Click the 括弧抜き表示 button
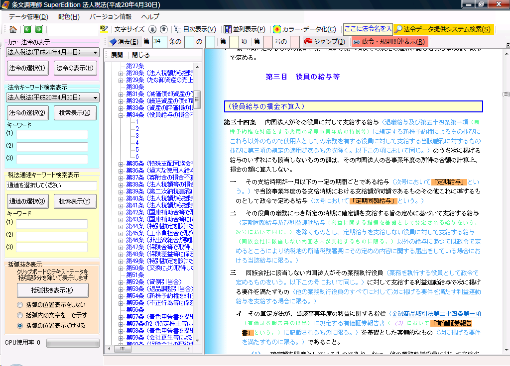 (x=52, y=290)
